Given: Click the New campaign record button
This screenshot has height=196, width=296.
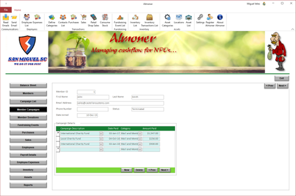Looking at the screenshot, I should 127,170.
